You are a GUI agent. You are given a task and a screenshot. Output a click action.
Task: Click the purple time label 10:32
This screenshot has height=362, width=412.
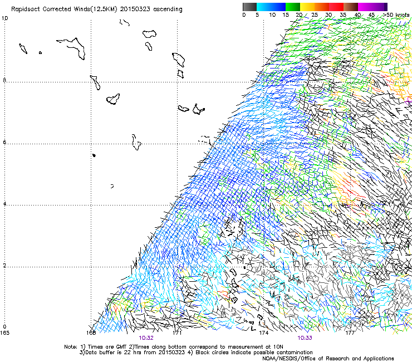[x=146, y=338]
